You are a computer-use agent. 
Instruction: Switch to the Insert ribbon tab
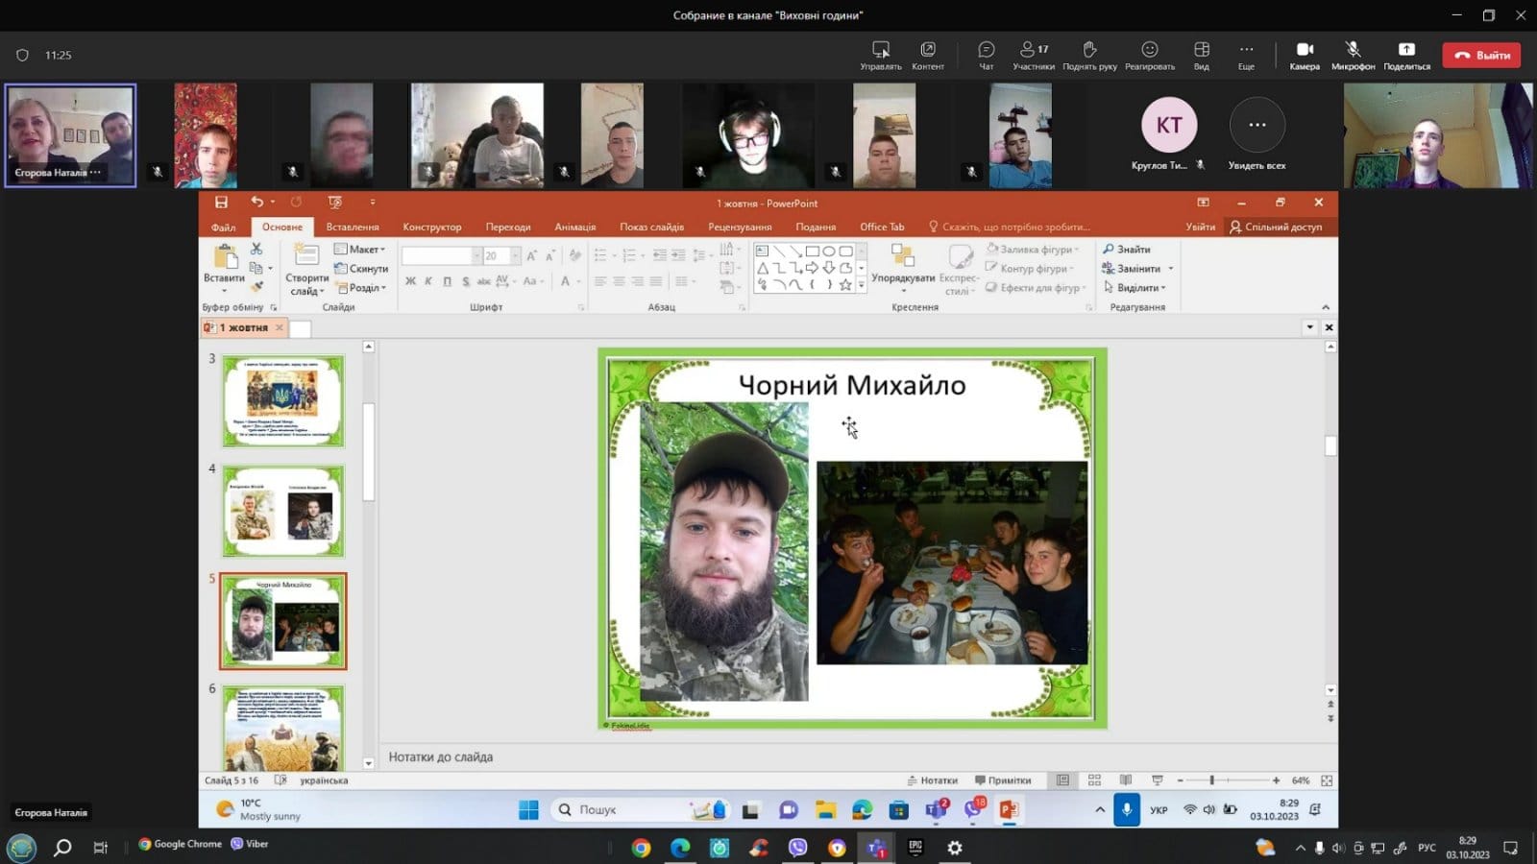click(x=353, y=228)
